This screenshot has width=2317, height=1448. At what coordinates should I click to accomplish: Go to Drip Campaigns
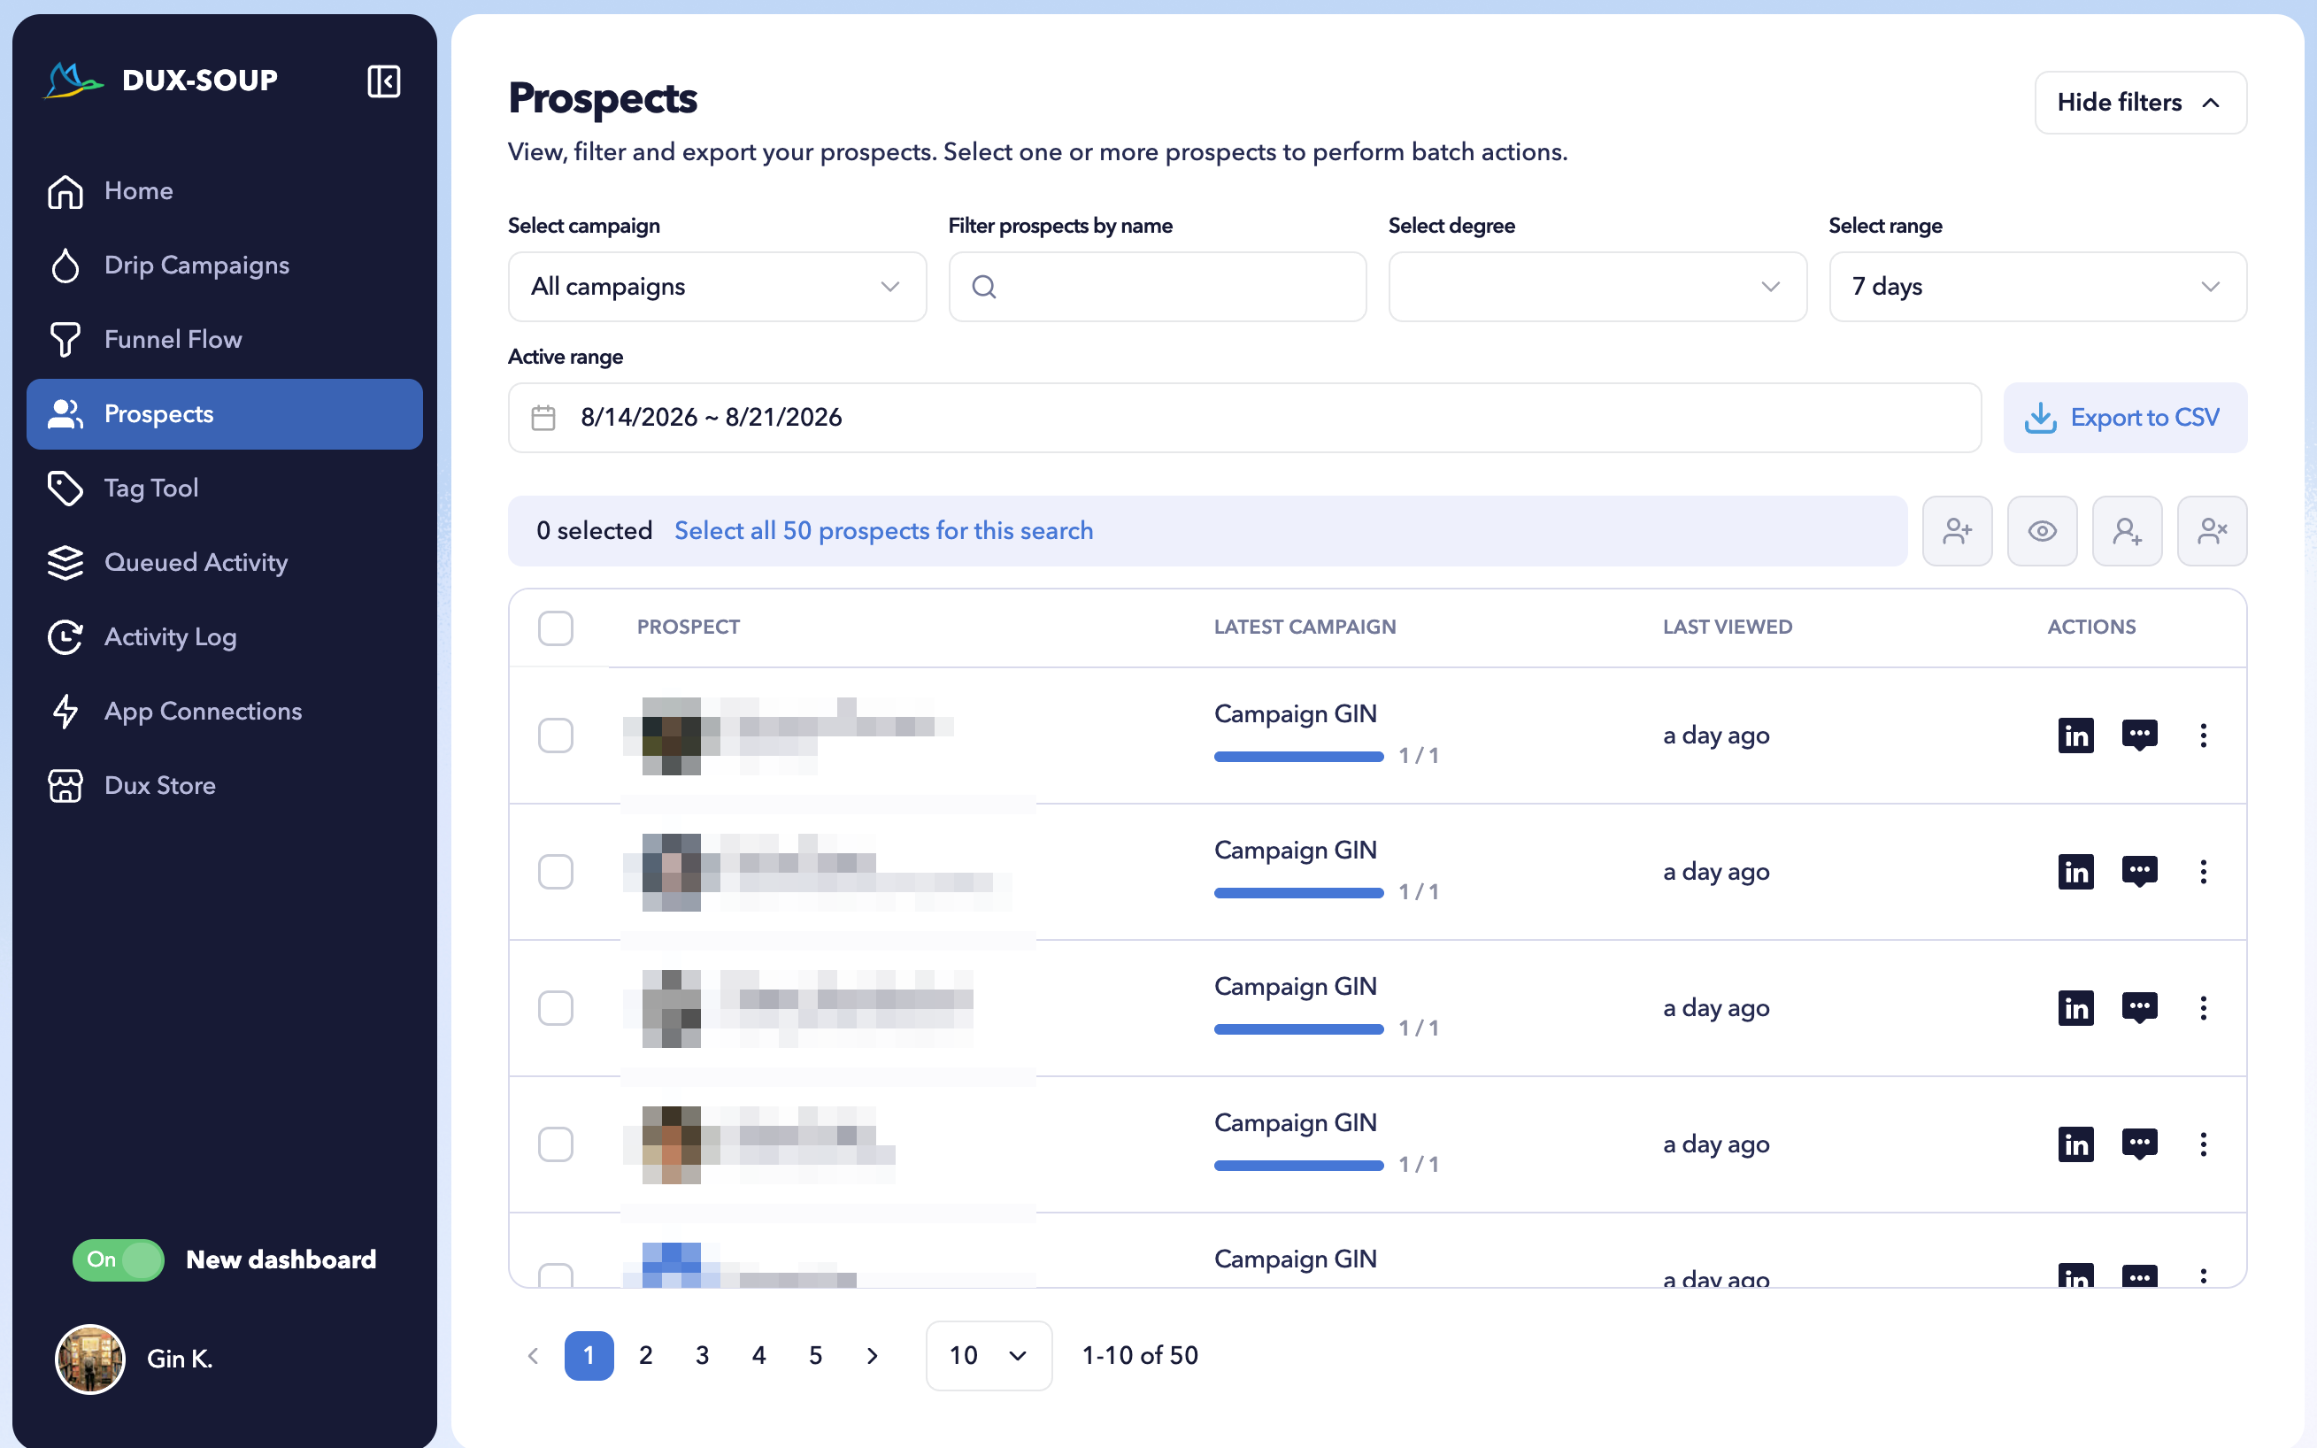[224, 266]
